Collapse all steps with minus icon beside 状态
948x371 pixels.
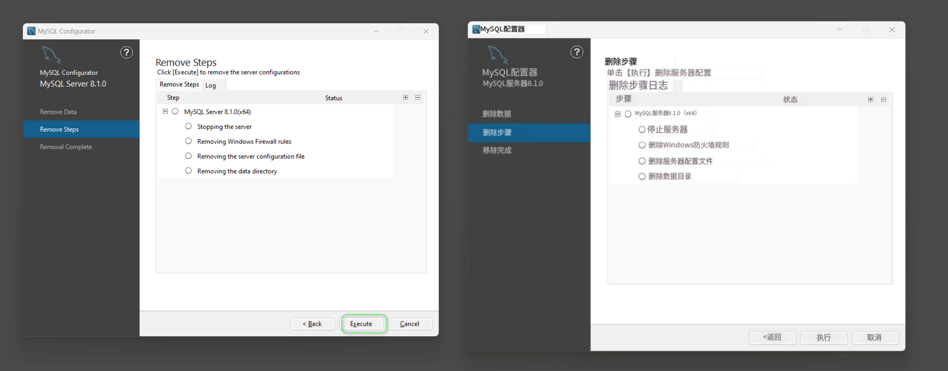click(x=883, y=99)
